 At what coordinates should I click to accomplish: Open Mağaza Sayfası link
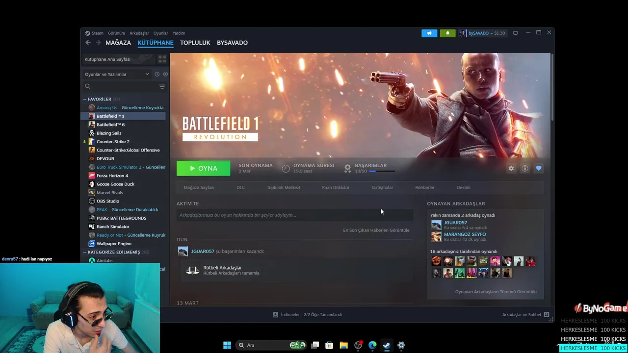click(x=199, y=187)
